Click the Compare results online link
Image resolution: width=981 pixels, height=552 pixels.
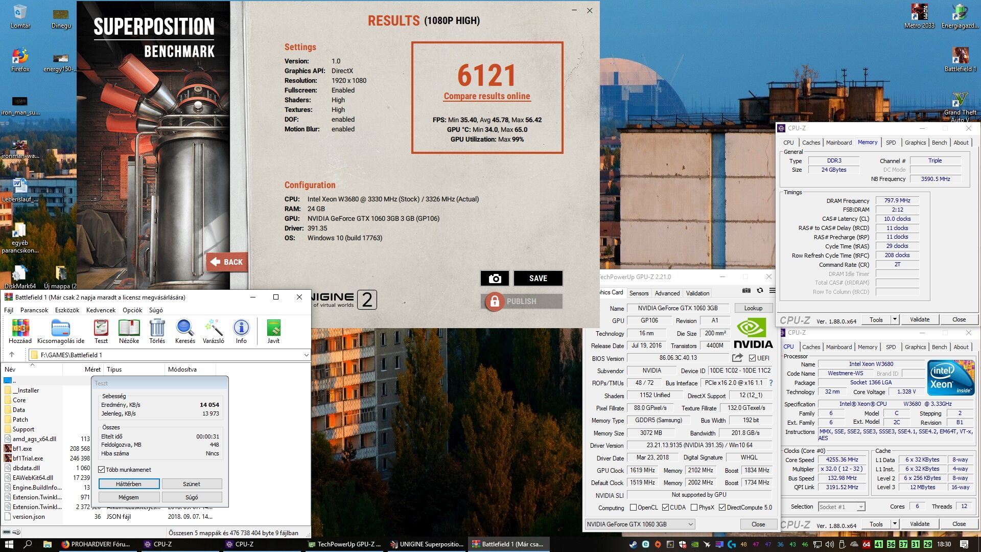pyautogui.click(x=487, y=96)
